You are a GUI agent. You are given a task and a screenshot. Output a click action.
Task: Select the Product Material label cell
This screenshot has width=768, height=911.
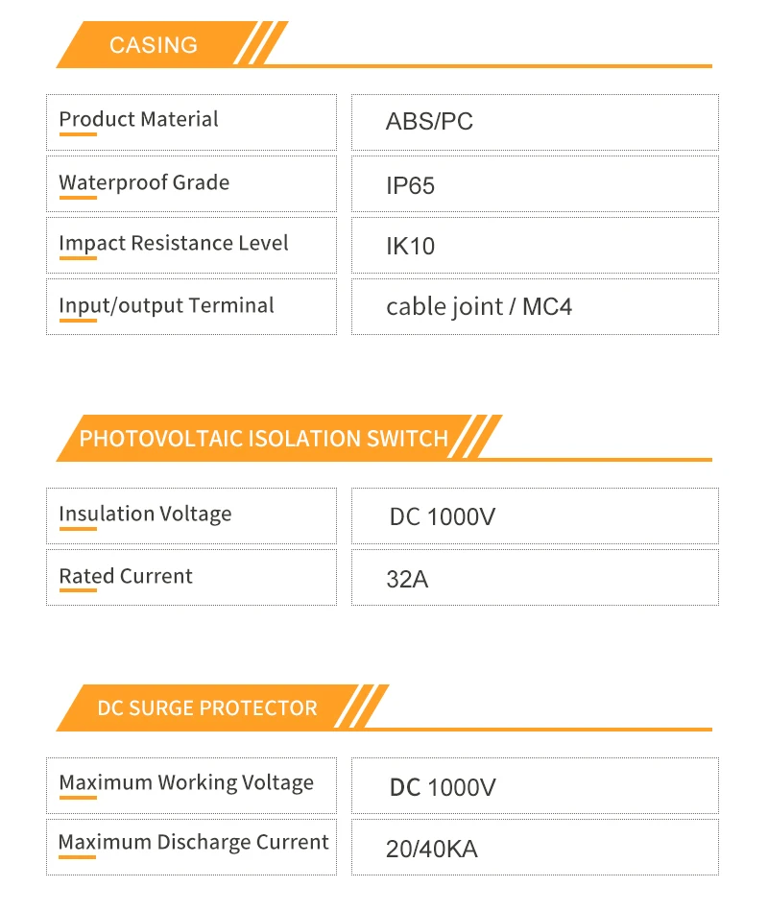coord(192,122)
